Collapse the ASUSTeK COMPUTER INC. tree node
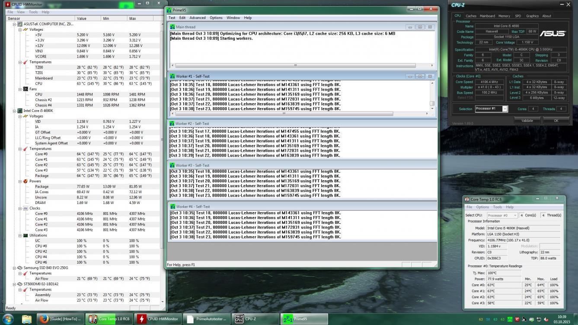578x325 pixels. tap(15, 24)
